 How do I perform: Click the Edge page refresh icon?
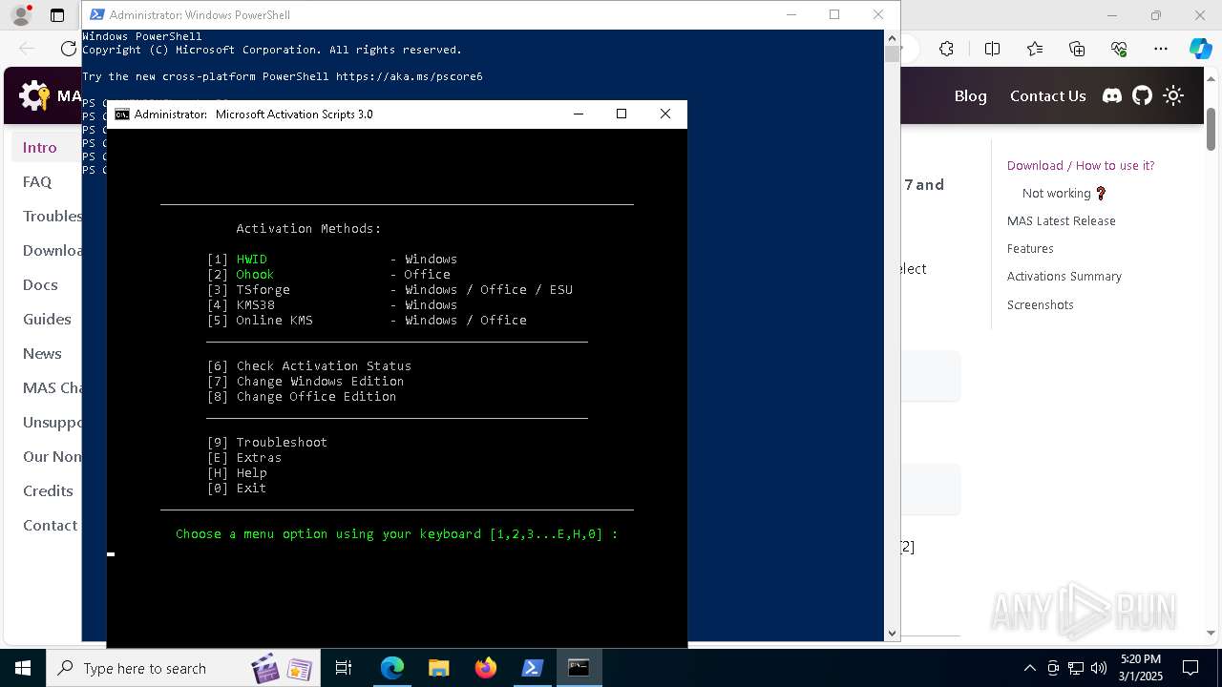(x=68, y=49)
